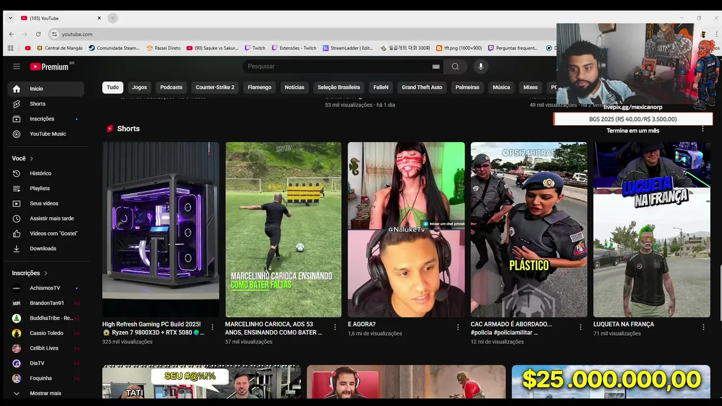This screenshot has height=406, width=722.
Task: Open the Twitch bookmark
Action: coord(255,48)
